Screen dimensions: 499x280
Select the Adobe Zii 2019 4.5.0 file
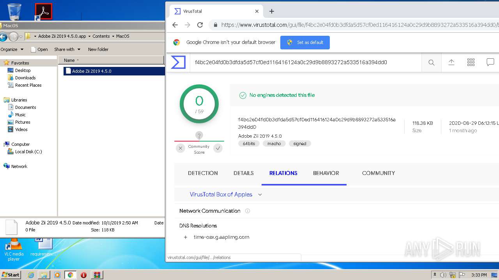click(114, 71)
